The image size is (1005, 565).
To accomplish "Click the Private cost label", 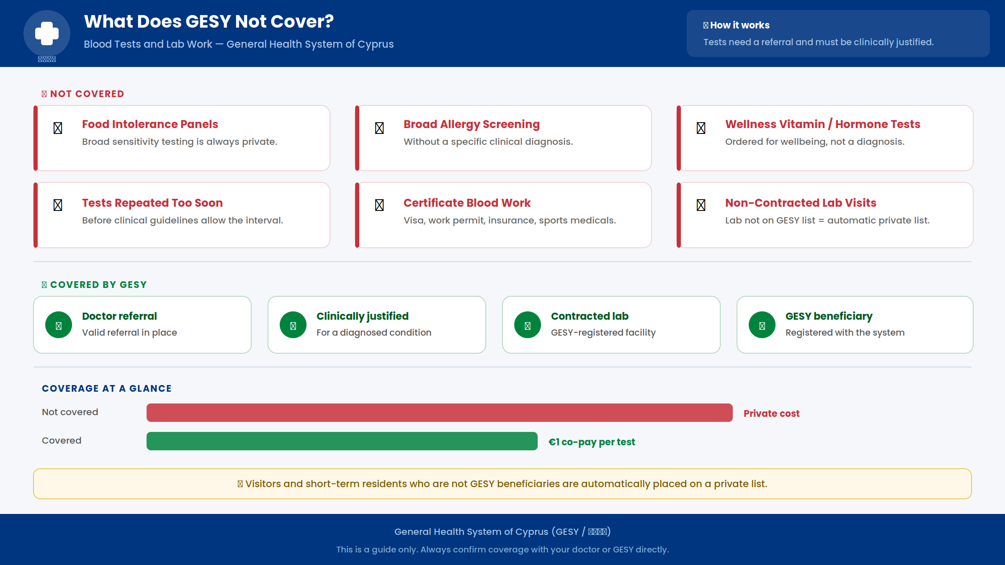I will click(771, 413).
